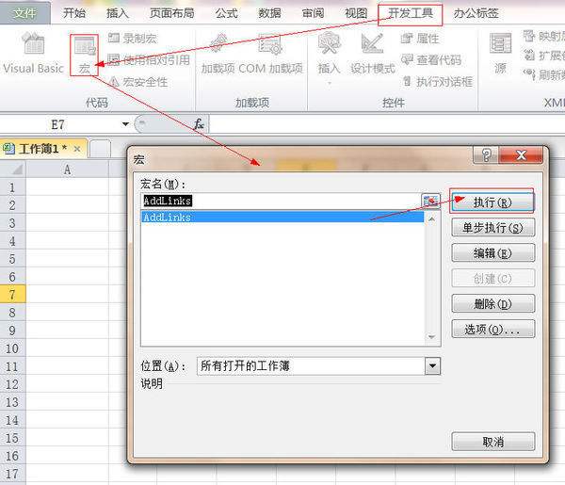
Task: Click the 刷新数据 refresh data icon
Action: (x=529, y=74)
